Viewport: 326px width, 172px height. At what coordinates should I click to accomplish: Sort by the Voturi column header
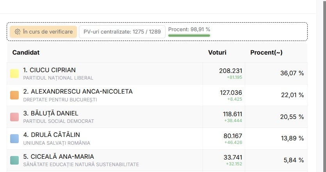click(x=217, y=52)
